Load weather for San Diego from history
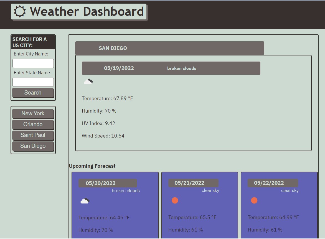 coord(33,146)
